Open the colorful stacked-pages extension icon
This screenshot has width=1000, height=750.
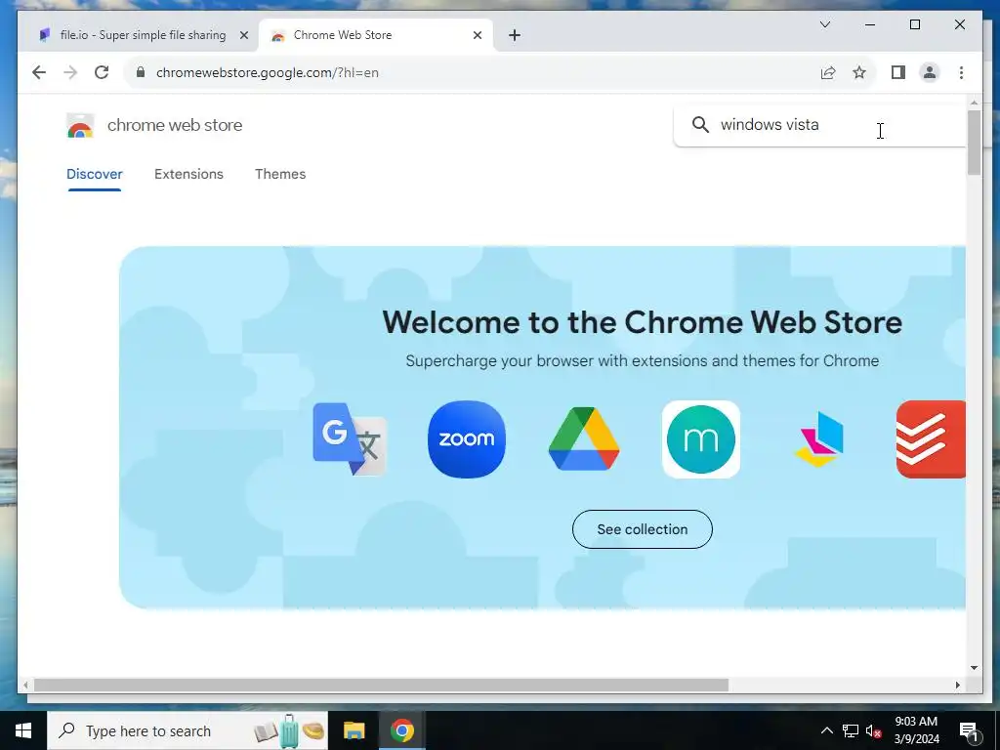pos(819,439)
